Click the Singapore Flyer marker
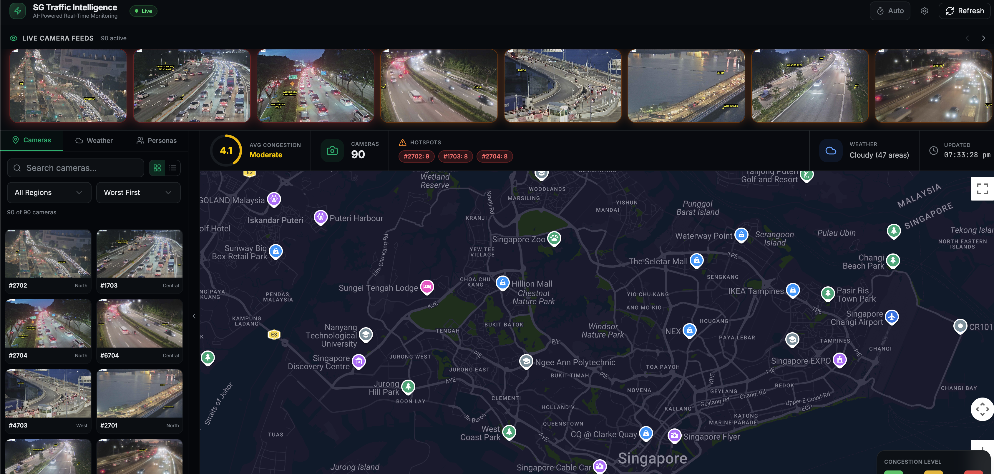The height and width of the screenshot is (474, 994). [674, 436]
